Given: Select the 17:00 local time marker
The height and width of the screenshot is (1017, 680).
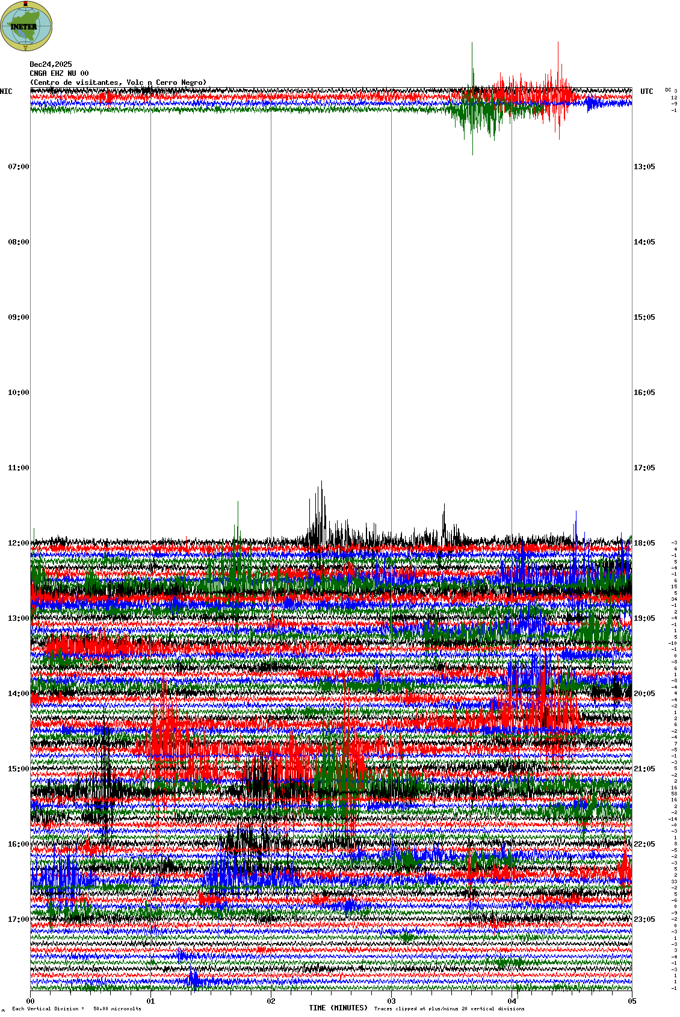Looking at the screenshot, I should click(x=18, y=919).
